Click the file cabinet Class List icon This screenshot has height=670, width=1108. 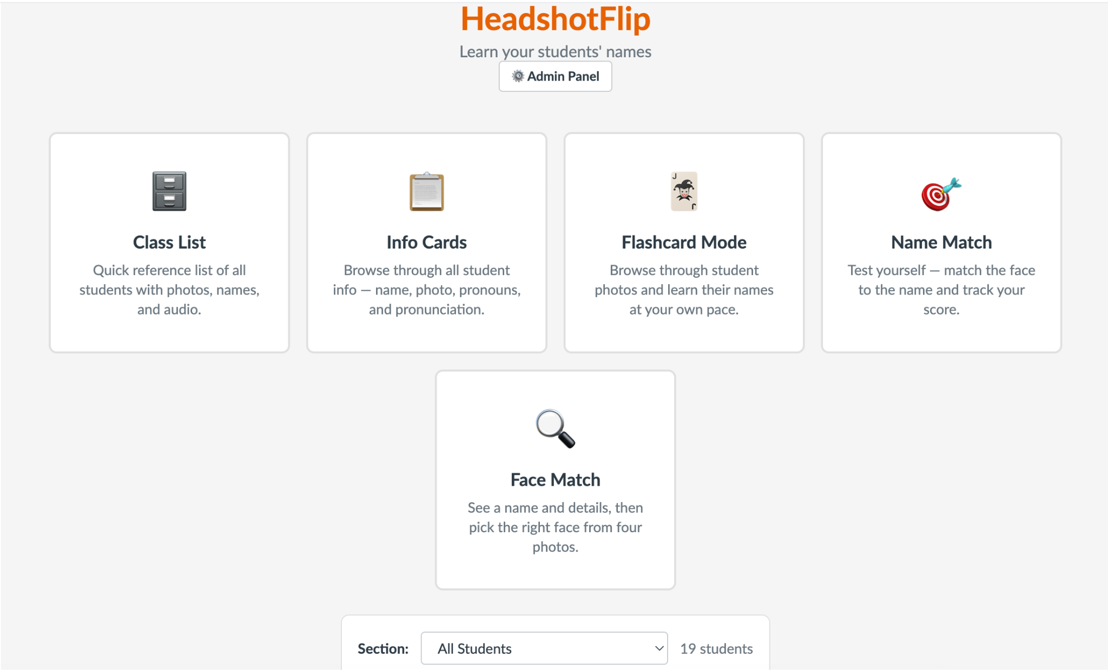169,191
